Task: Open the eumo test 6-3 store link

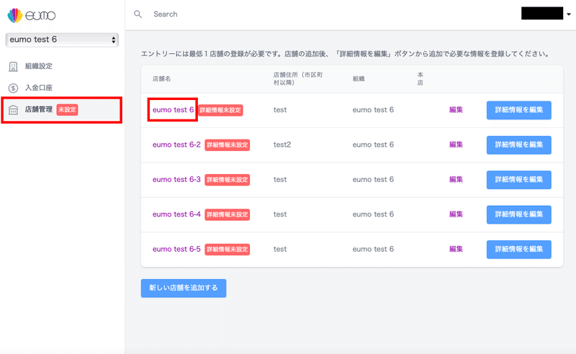Action: pos(176,180)
